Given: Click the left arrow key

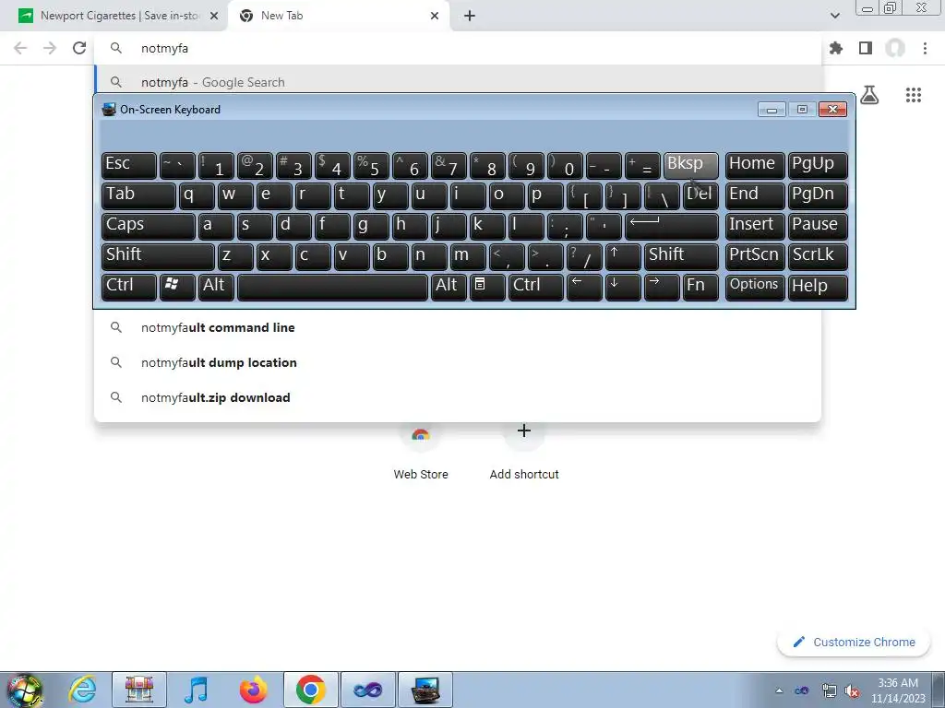Looking at the screenshot, I should tap(584, 287).
